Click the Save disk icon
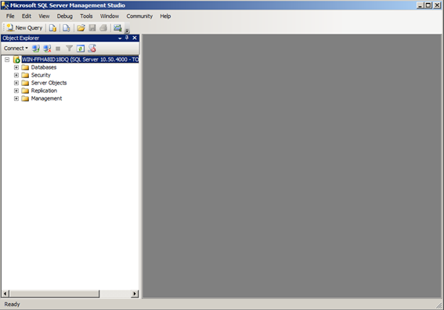444x310 pixels. [92, 27]
